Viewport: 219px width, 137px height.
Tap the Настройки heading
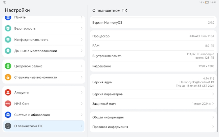click(17, 10)
